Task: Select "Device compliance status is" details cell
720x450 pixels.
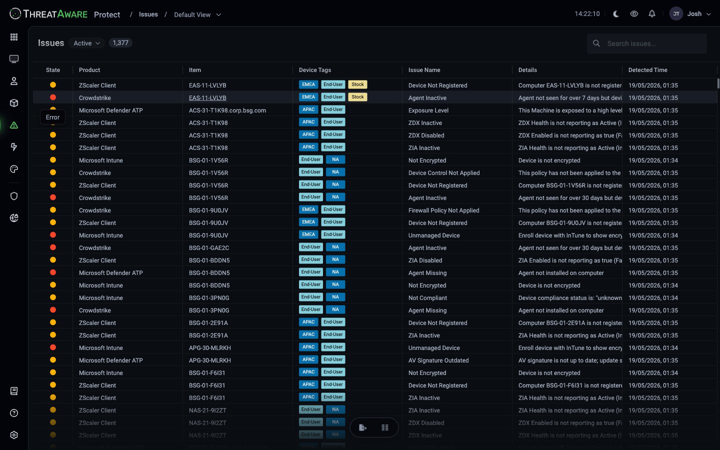Action: (x=570, y=298)
